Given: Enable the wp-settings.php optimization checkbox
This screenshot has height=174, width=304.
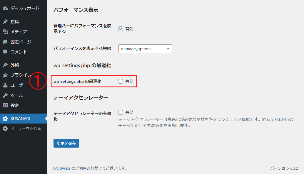Looking at the screenshot, I should (121, 81).
